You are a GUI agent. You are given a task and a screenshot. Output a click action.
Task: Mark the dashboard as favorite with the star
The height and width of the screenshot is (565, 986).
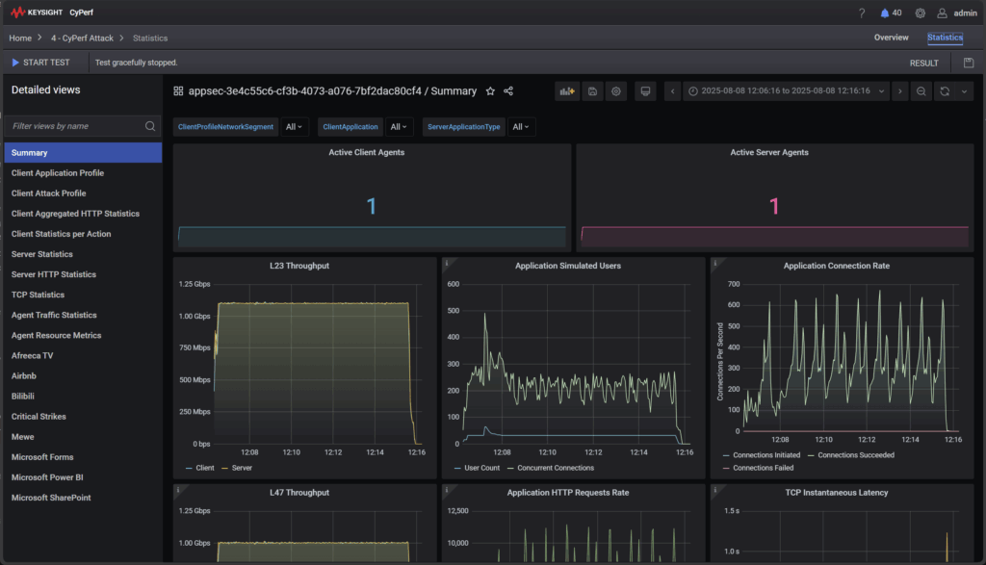click(x=490, y=91)
